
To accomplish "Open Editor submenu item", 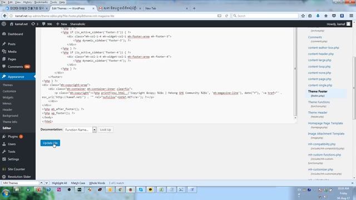I will point(7,128).
